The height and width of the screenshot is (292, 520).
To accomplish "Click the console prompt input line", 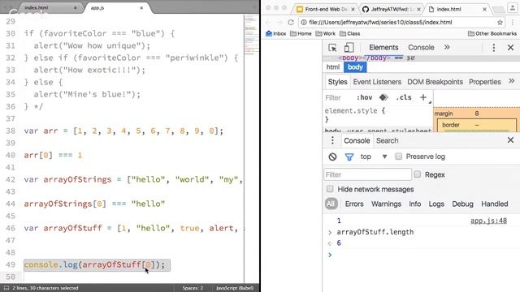I will [421, 255].
